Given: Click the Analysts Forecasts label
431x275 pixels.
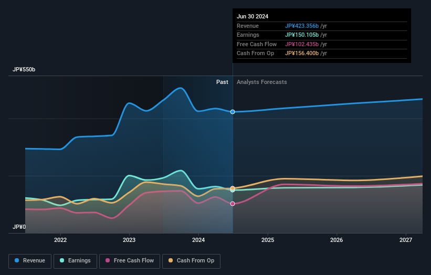Looking at the screenshot, I should click(x=261, y=82).
